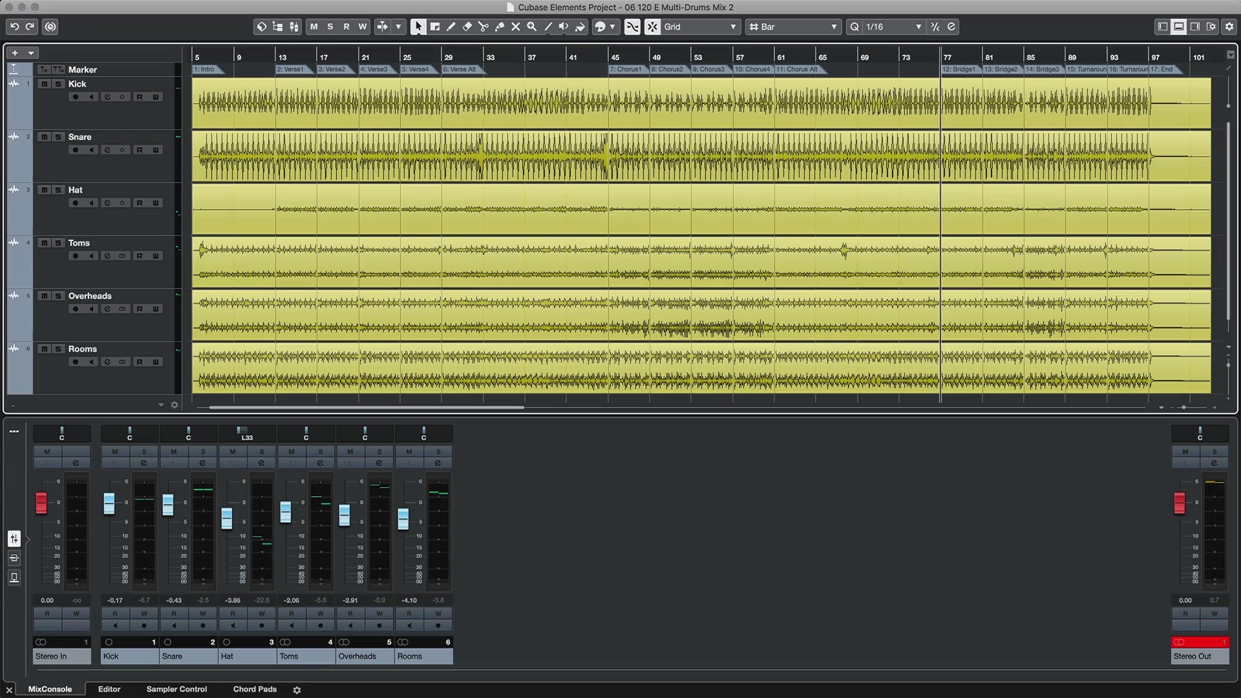This screenshot has width=1241, height=698.
Task: Click Write automation on Toms mixer channel
Action: click(321, 613)
